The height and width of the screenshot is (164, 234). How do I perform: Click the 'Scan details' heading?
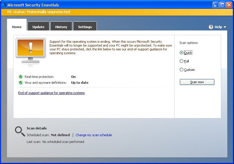37,128
